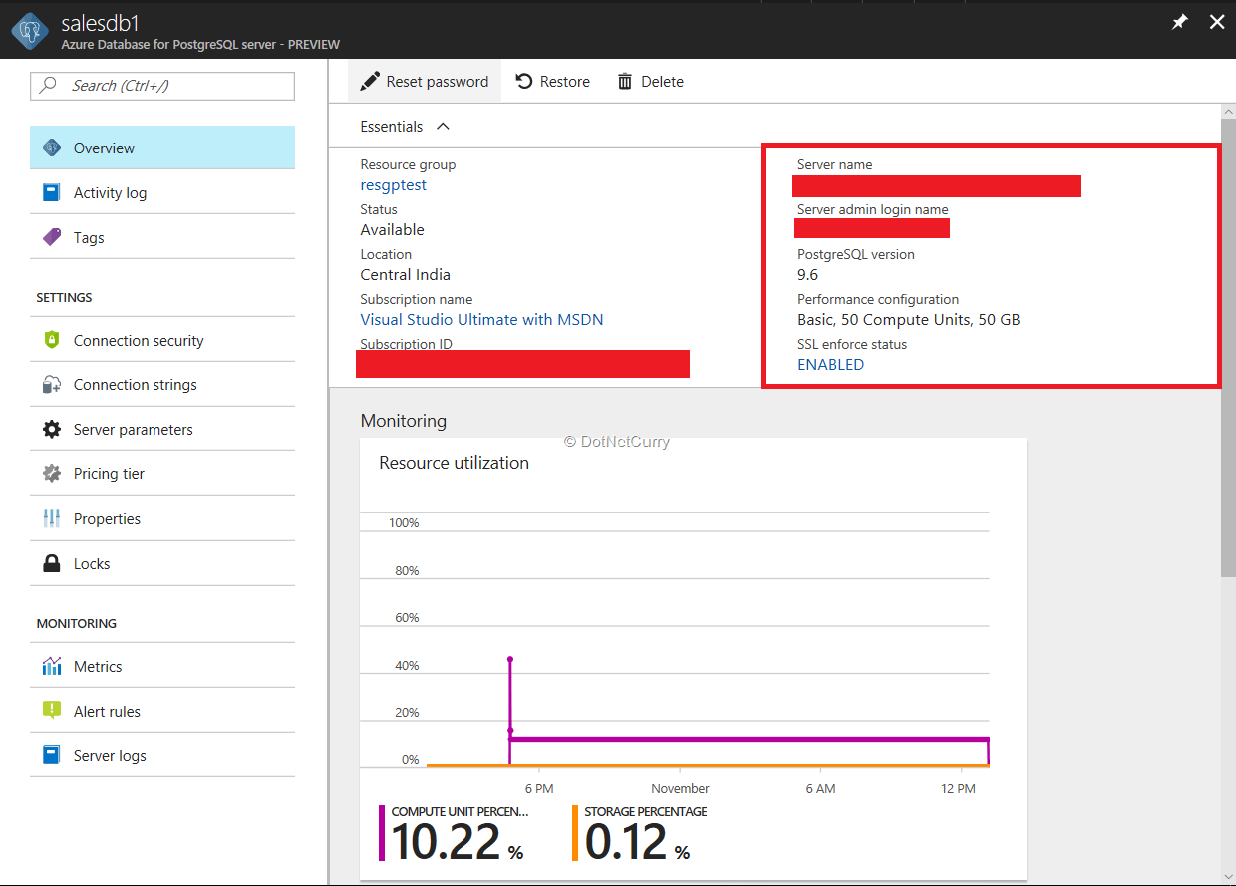1236x886 pixels.
Task: Click the 10.22 % compute unit value
Action: click(x=458, y=842)
